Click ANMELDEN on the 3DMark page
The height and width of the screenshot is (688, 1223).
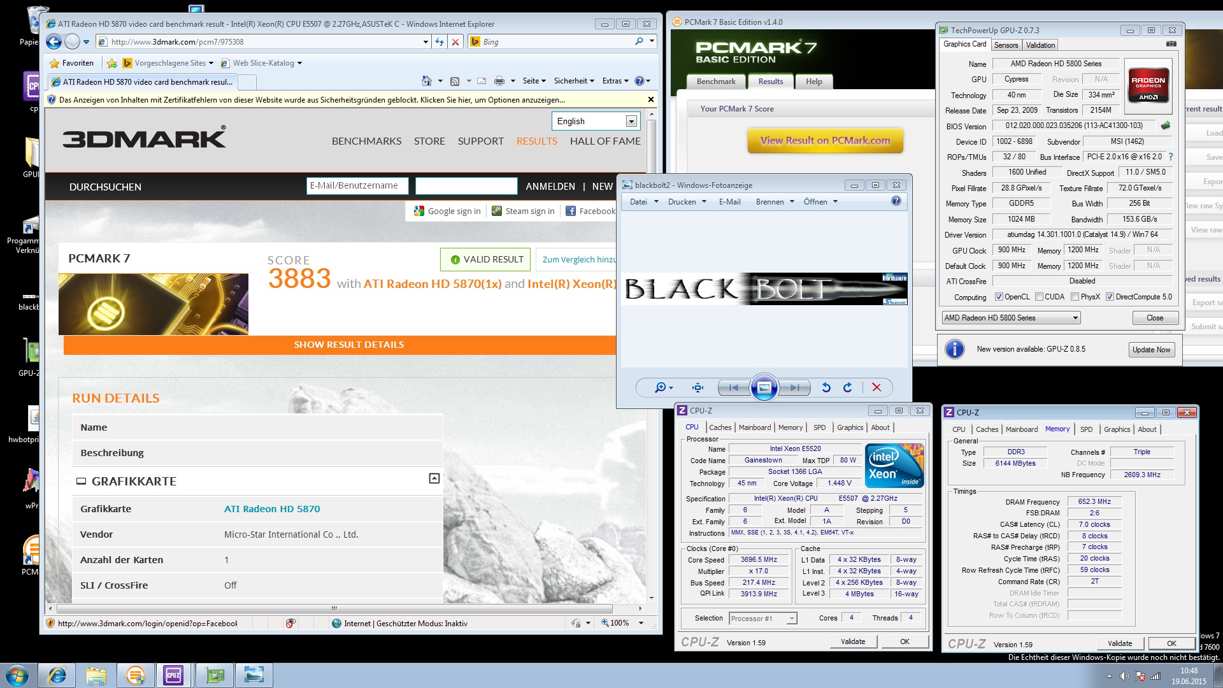pyautogui.click(x=550, y=187)
